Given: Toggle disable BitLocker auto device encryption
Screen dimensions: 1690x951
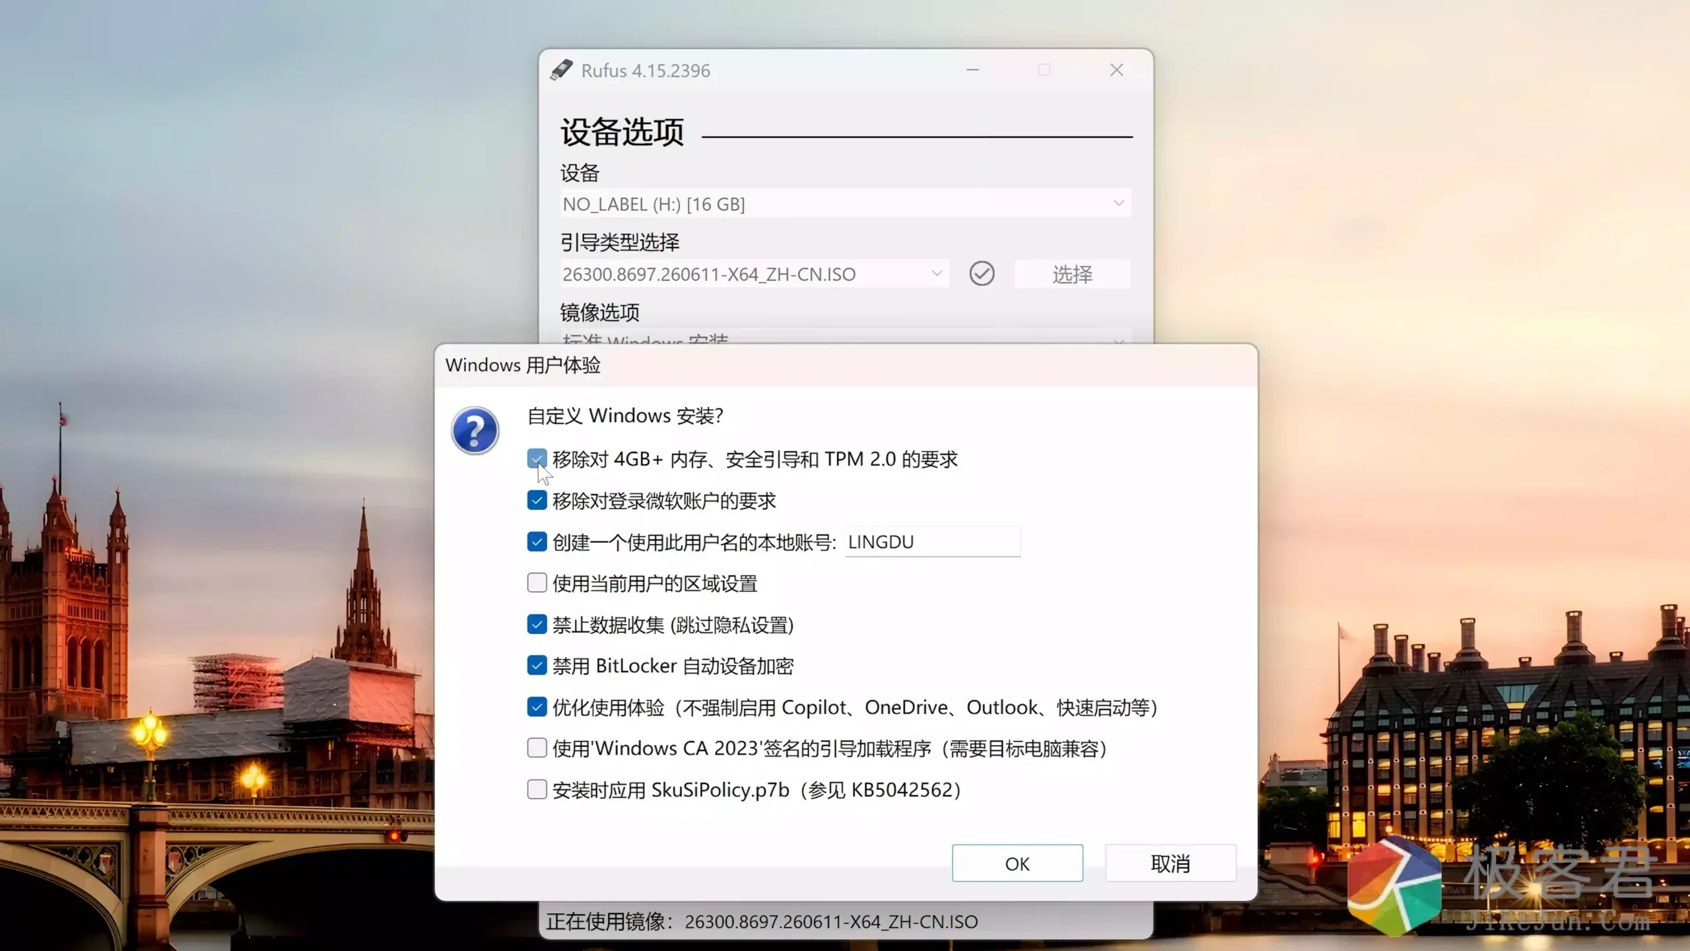Looking at the screenshot, I should coord(537,665).
